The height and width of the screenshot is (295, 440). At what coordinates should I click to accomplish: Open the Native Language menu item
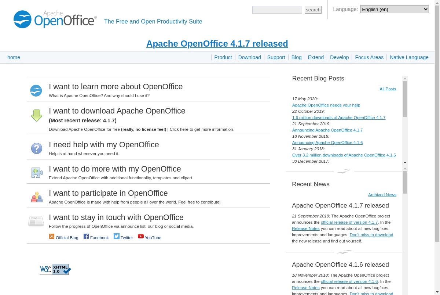pyautogui.click(x=409, y=57)
